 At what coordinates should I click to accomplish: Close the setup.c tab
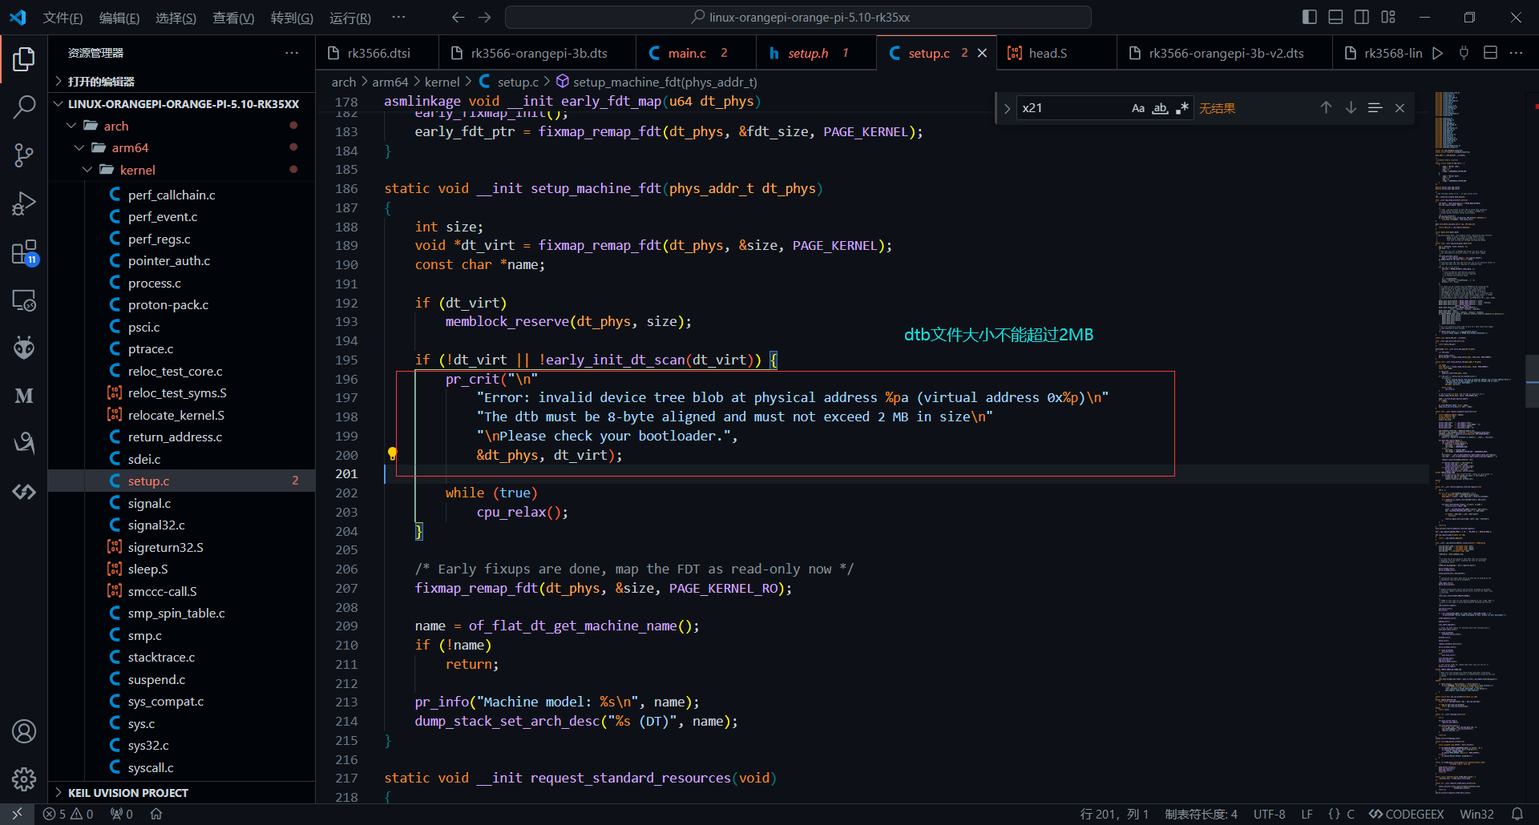coord(982,53)
